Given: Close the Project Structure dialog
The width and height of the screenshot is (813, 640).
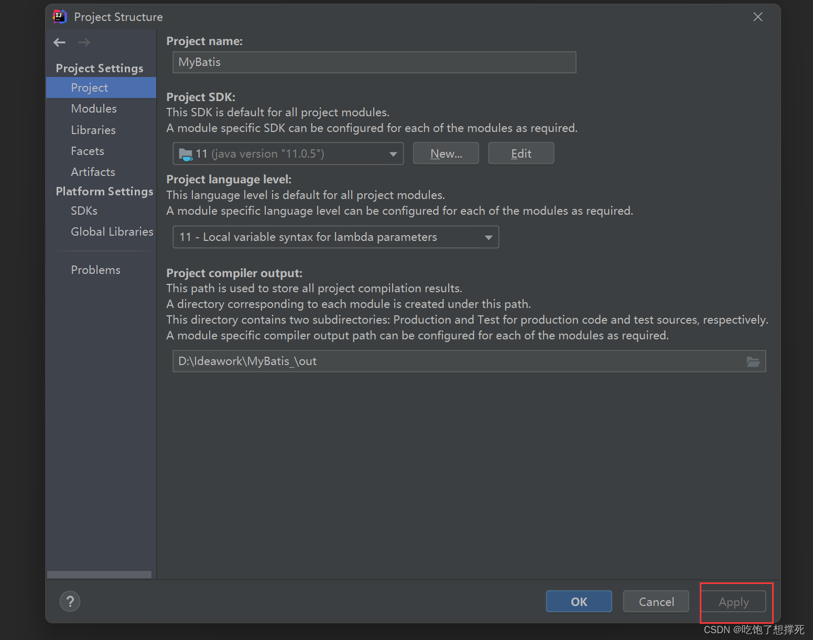Looking at the screenshot, I should click(x=758, y=17).
